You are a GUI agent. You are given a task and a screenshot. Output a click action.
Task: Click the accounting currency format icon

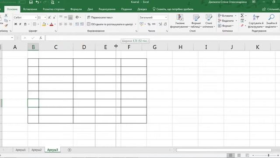coord(141,24)
